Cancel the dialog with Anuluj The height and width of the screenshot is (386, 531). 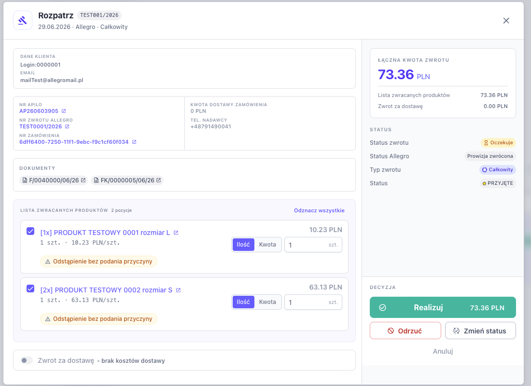443,351
